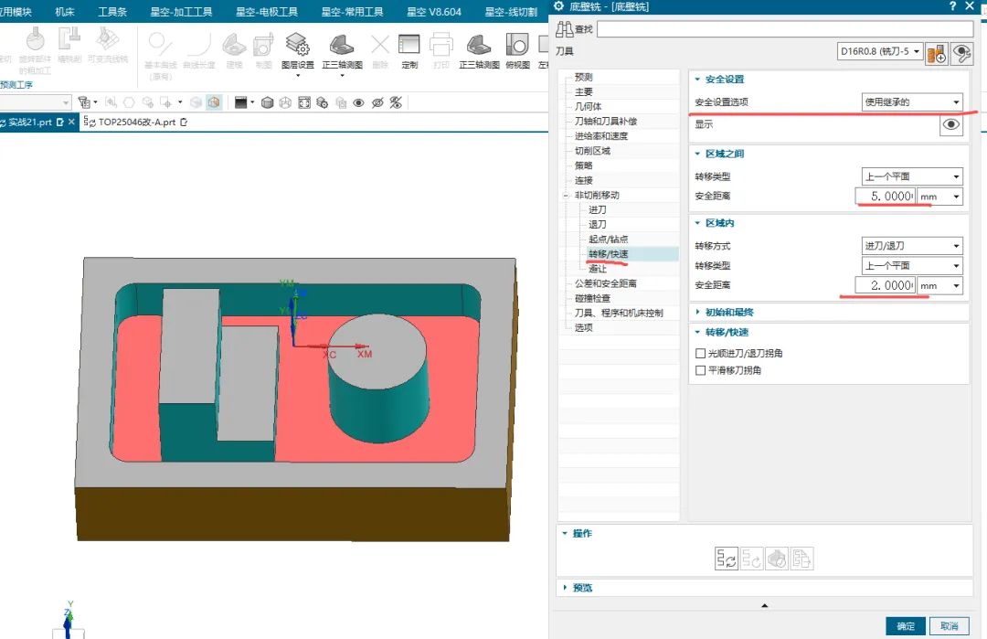Click the show eye icon in view toolbar

358,102
